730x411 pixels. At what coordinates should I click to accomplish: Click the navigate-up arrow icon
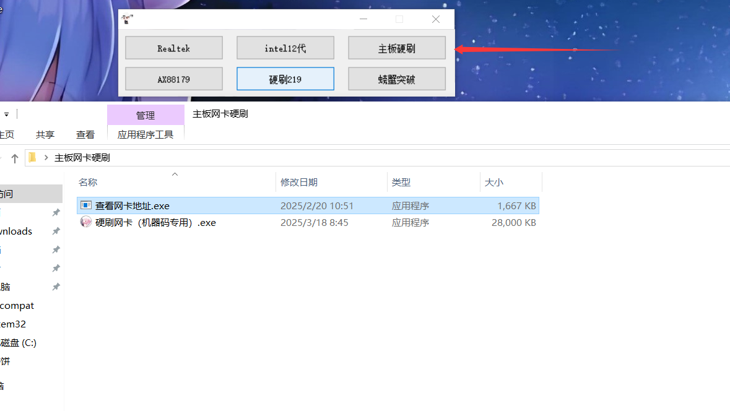[14, 157]
